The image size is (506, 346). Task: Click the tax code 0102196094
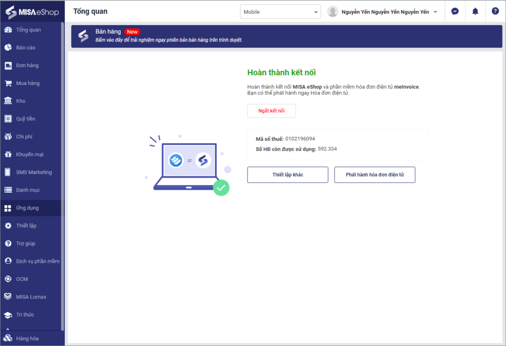pos(300,139)
